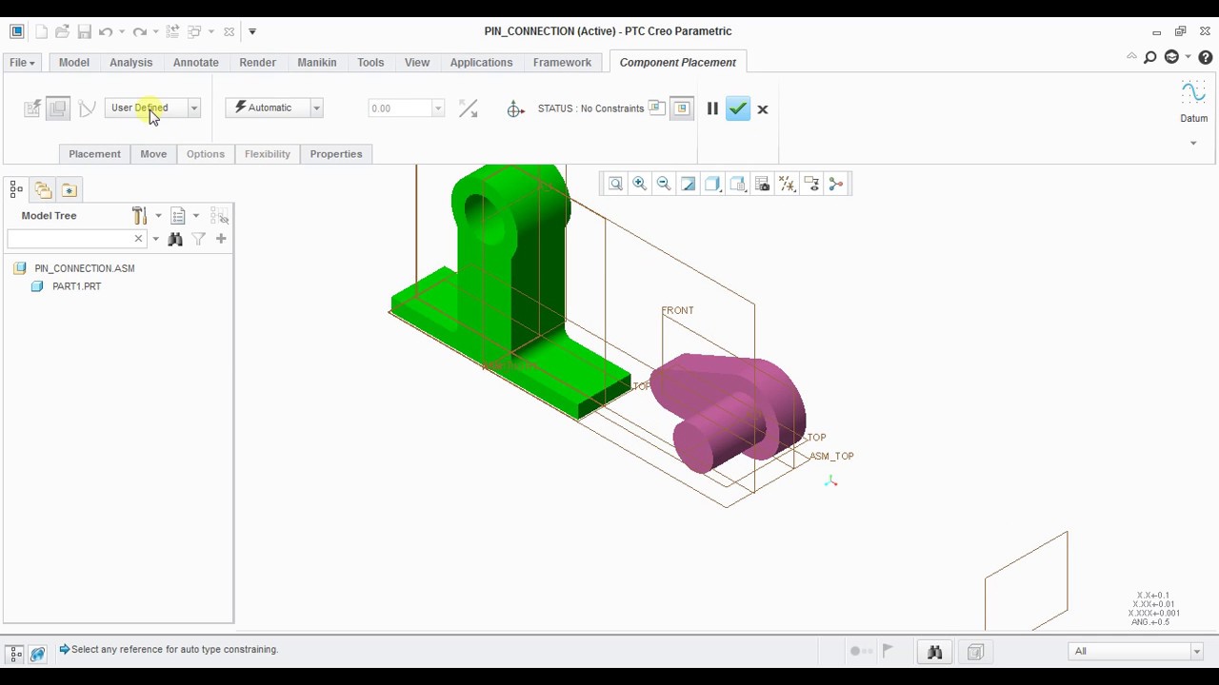
Task: Click the Undo arrow icon
Action: 106,31
